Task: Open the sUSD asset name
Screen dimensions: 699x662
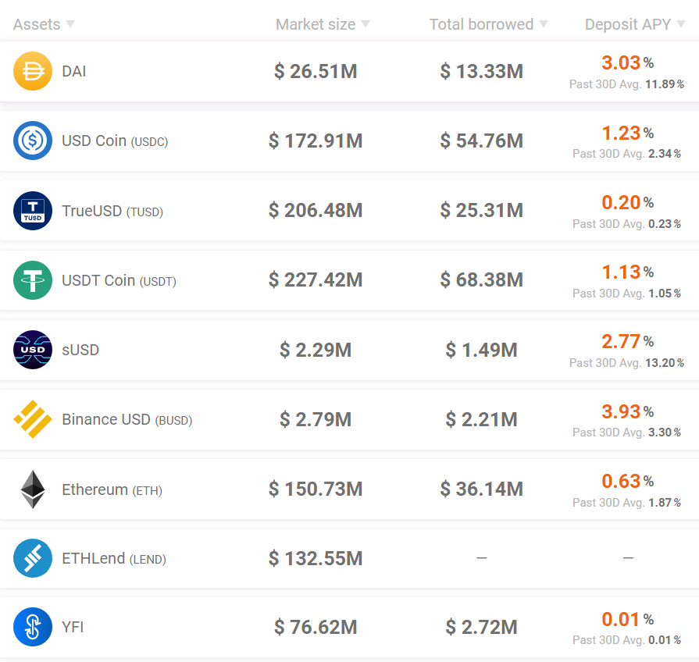Action: pos(80,351)
